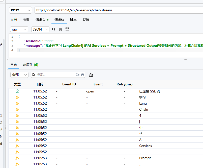Click the request URL input field
Image resolution: width=203 pixels, height=168 pixels.
[x=119, y=10]
